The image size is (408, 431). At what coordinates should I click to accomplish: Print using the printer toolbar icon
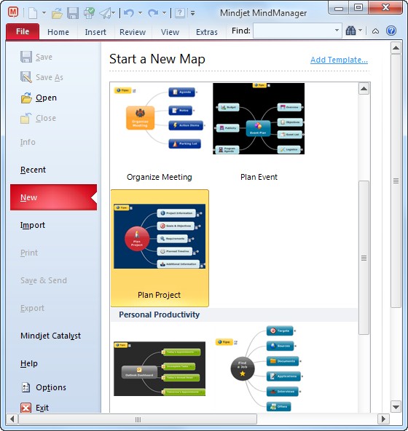[x=89, y=13]
